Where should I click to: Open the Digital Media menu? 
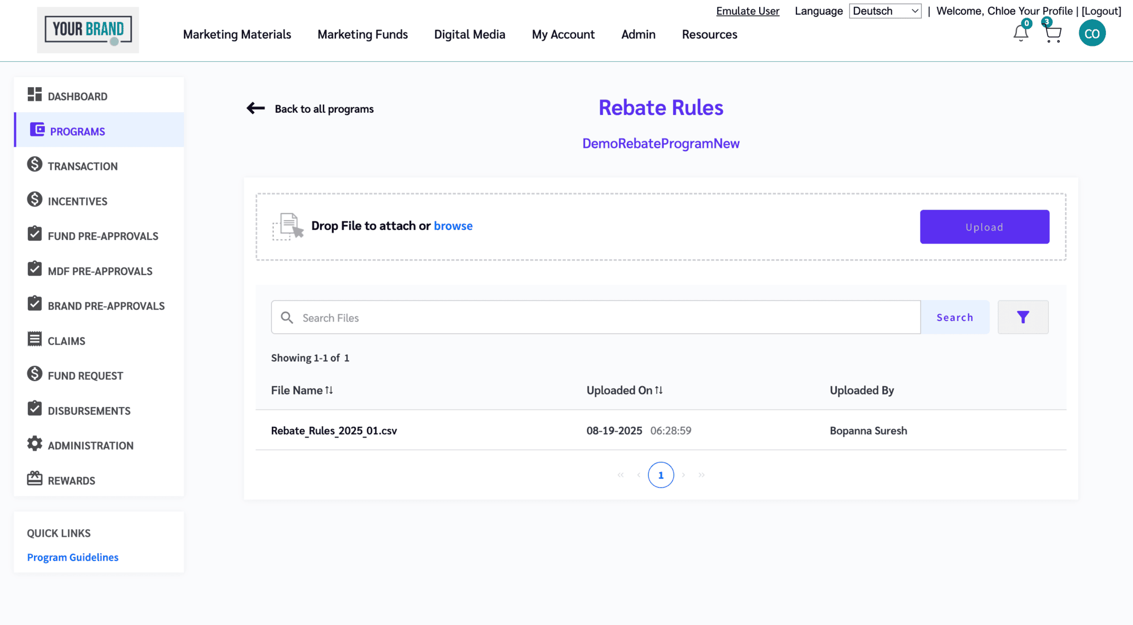(470, 35)
